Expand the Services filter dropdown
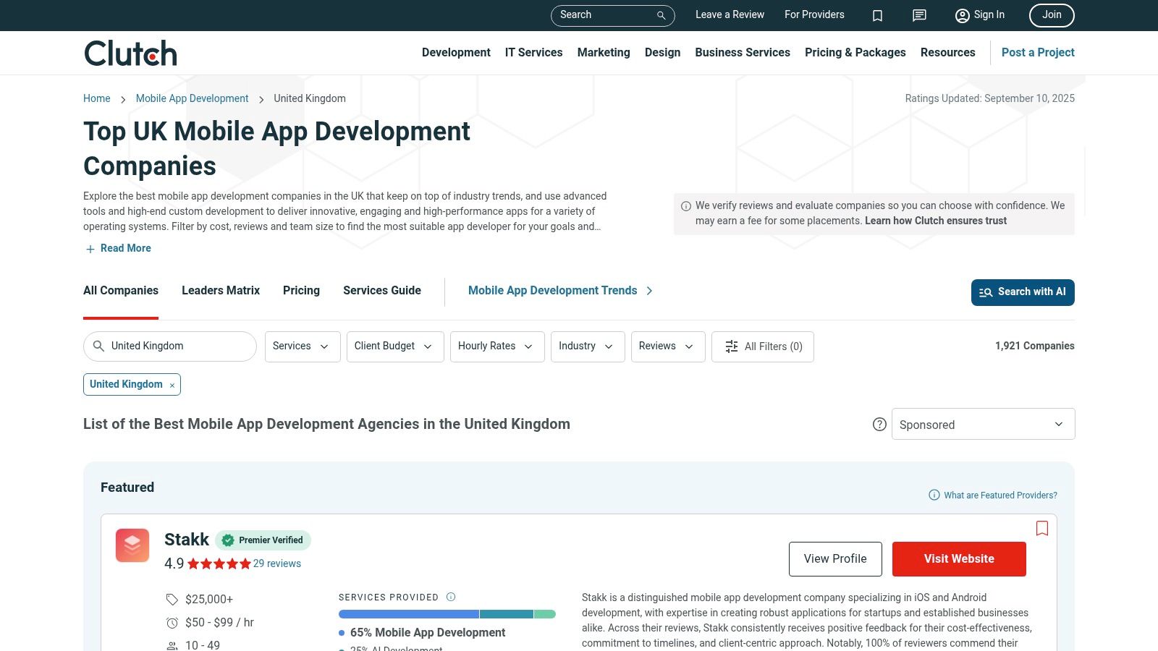The height and width of the screenshot is (651, 1158). coord(302,346)
